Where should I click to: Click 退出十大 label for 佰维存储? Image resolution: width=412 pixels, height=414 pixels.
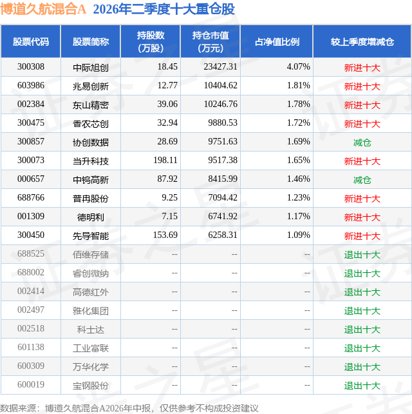[x=362, y=255]
